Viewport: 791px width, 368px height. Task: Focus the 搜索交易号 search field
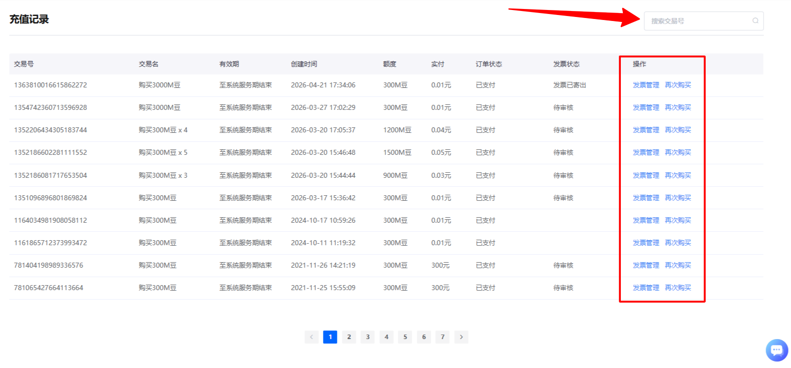coord(704,21)
